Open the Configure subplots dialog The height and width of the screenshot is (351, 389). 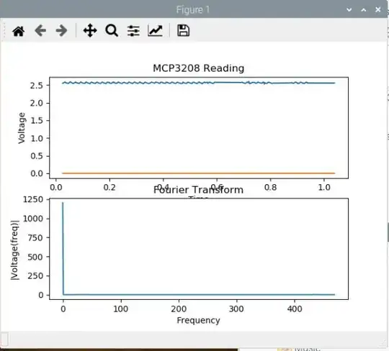(133, 31)
